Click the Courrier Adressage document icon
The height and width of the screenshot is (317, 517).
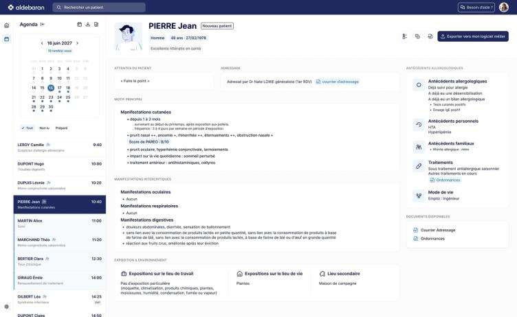point(415,230)
